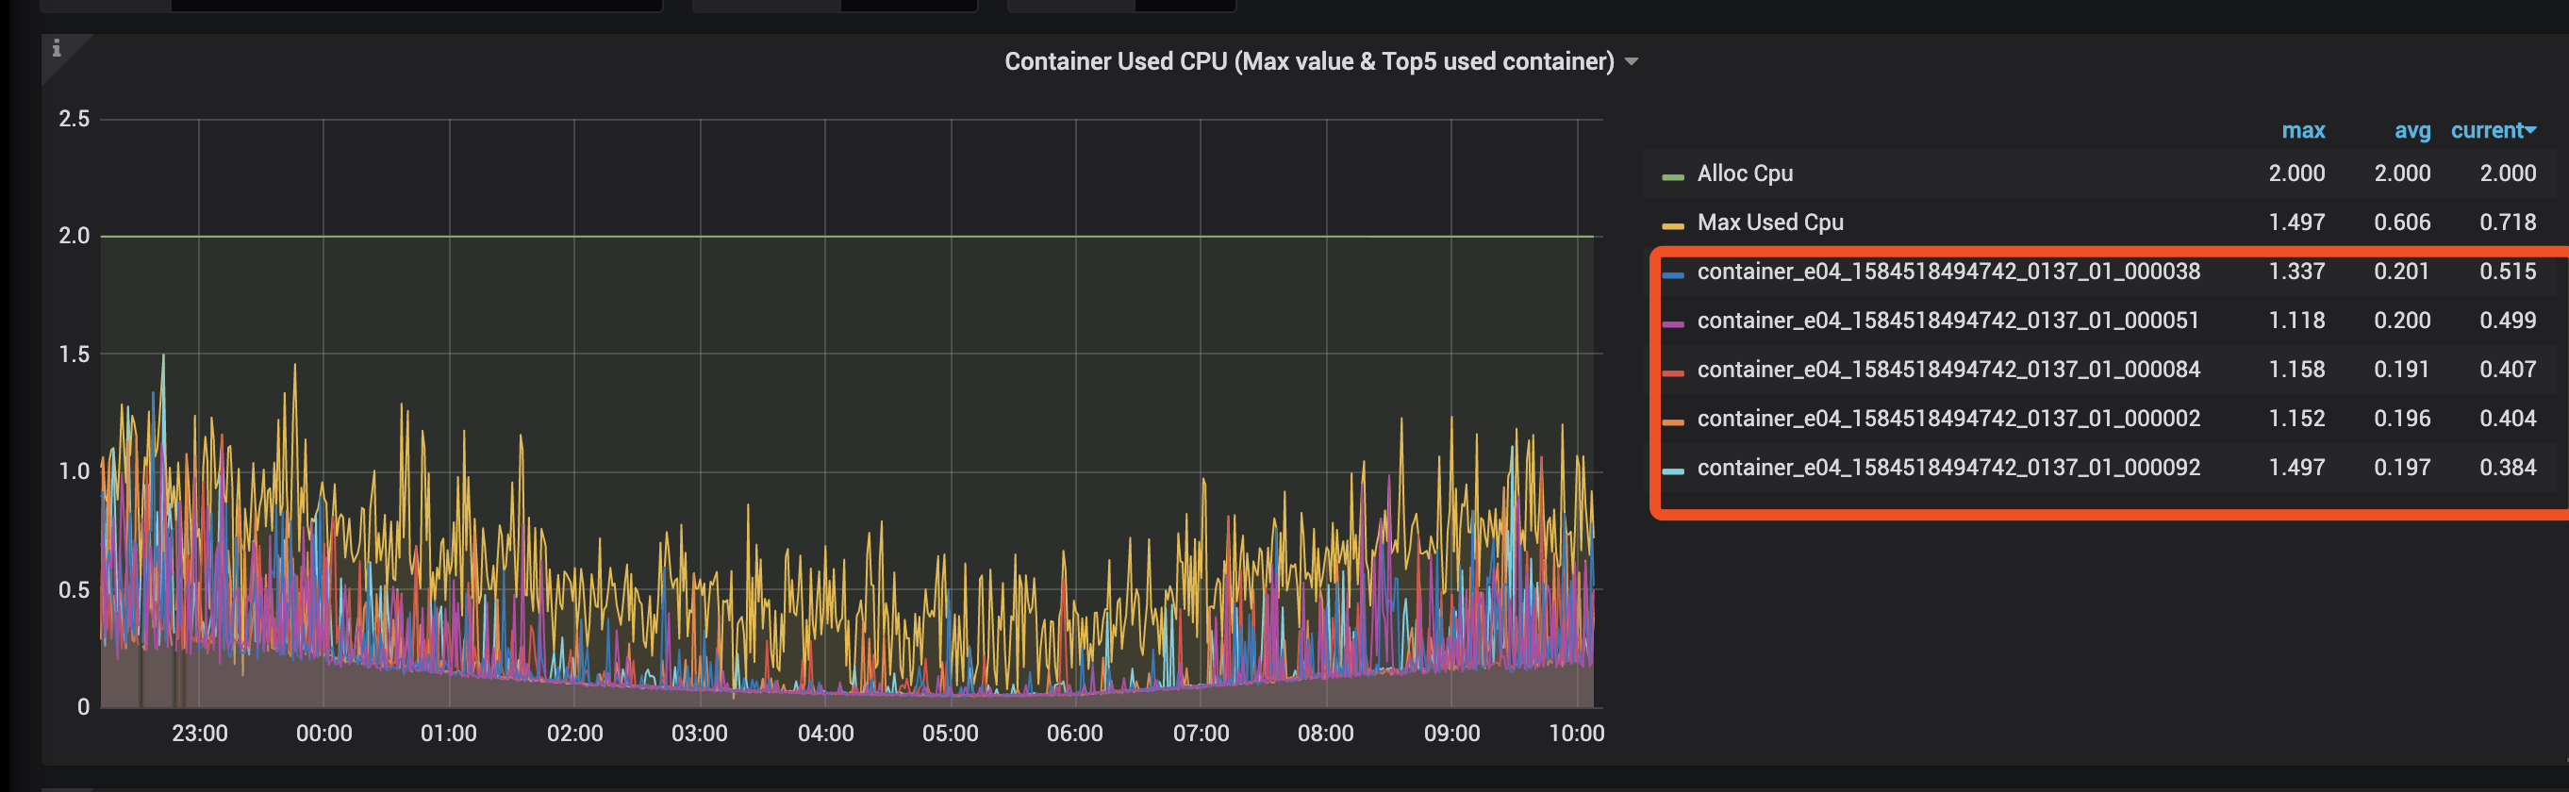Click max value 1.497 of Max Used Cpu
The image size is (2569, 792).
[x=2296, y=223]
